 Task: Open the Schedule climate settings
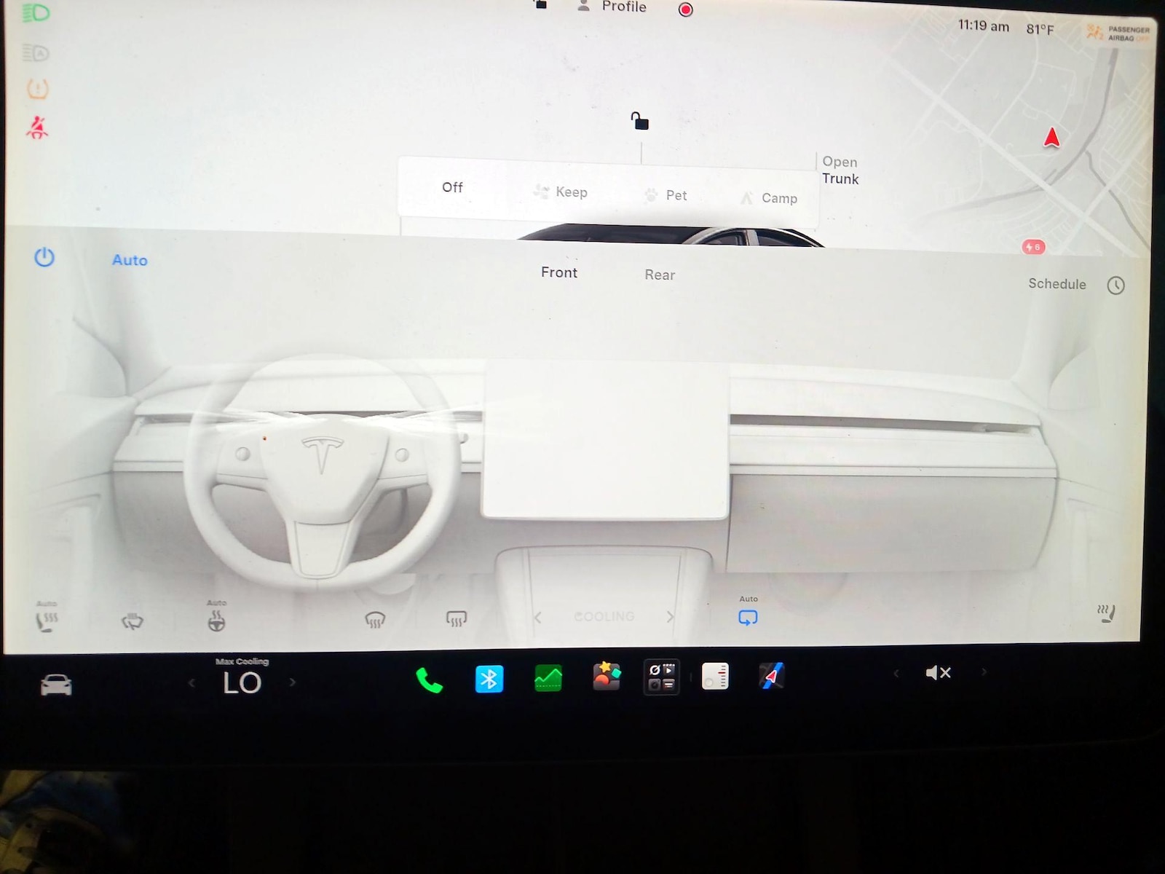tap(1057, 284)
